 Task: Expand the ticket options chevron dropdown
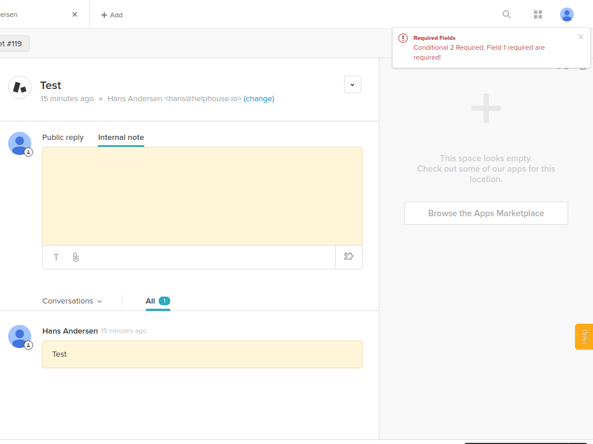353,84
